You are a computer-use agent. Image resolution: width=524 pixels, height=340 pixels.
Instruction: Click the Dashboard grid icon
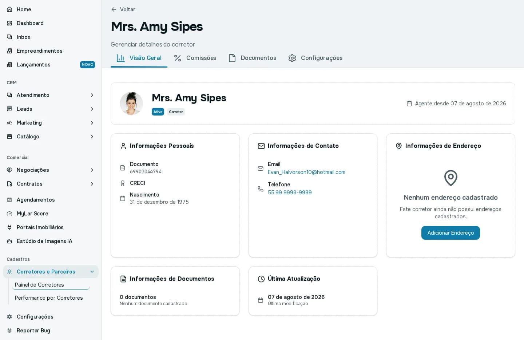[x=9, y=23]
